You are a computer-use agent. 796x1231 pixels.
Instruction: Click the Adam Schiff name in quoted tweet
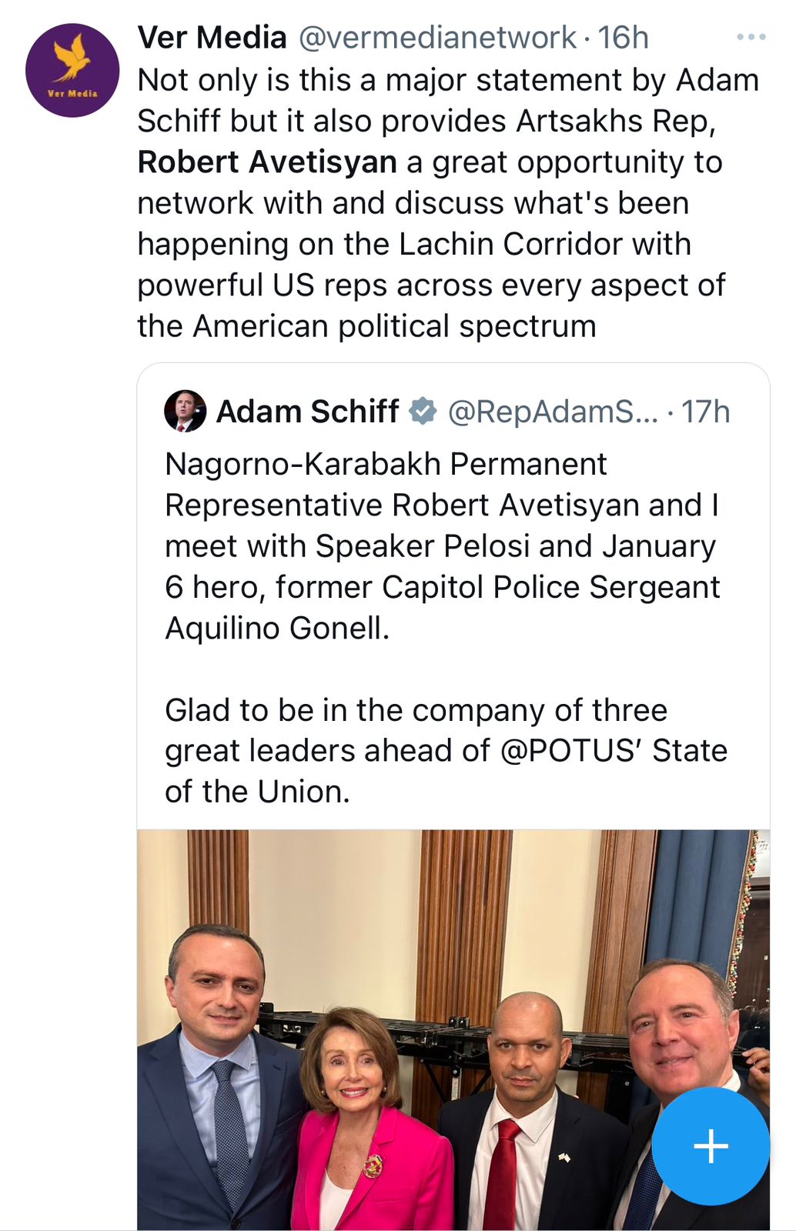[x=307, y=412]
